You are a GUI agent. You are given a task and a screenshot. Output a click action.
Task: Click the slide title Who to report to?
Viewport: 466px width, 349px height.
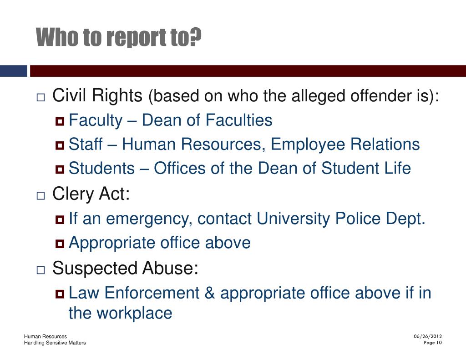119,37
